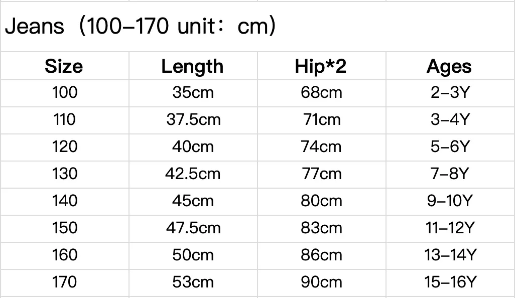Click the Jeans title cell
This screenshot has height=298, width=515.
[x=141, y=27]
